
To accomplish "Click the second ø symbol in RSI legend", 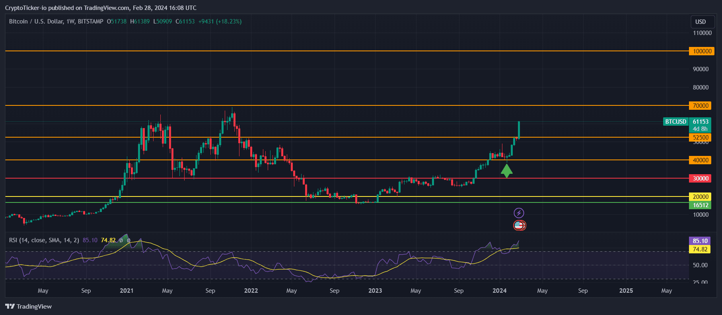I will click(128, 240).
